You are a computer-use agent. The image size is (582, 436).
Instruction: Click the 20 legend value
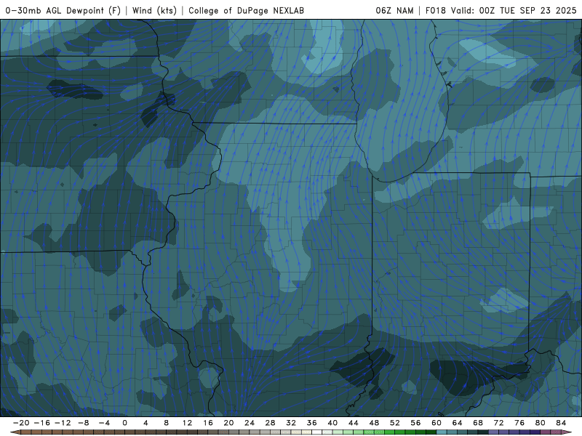[x=228, y=423]
